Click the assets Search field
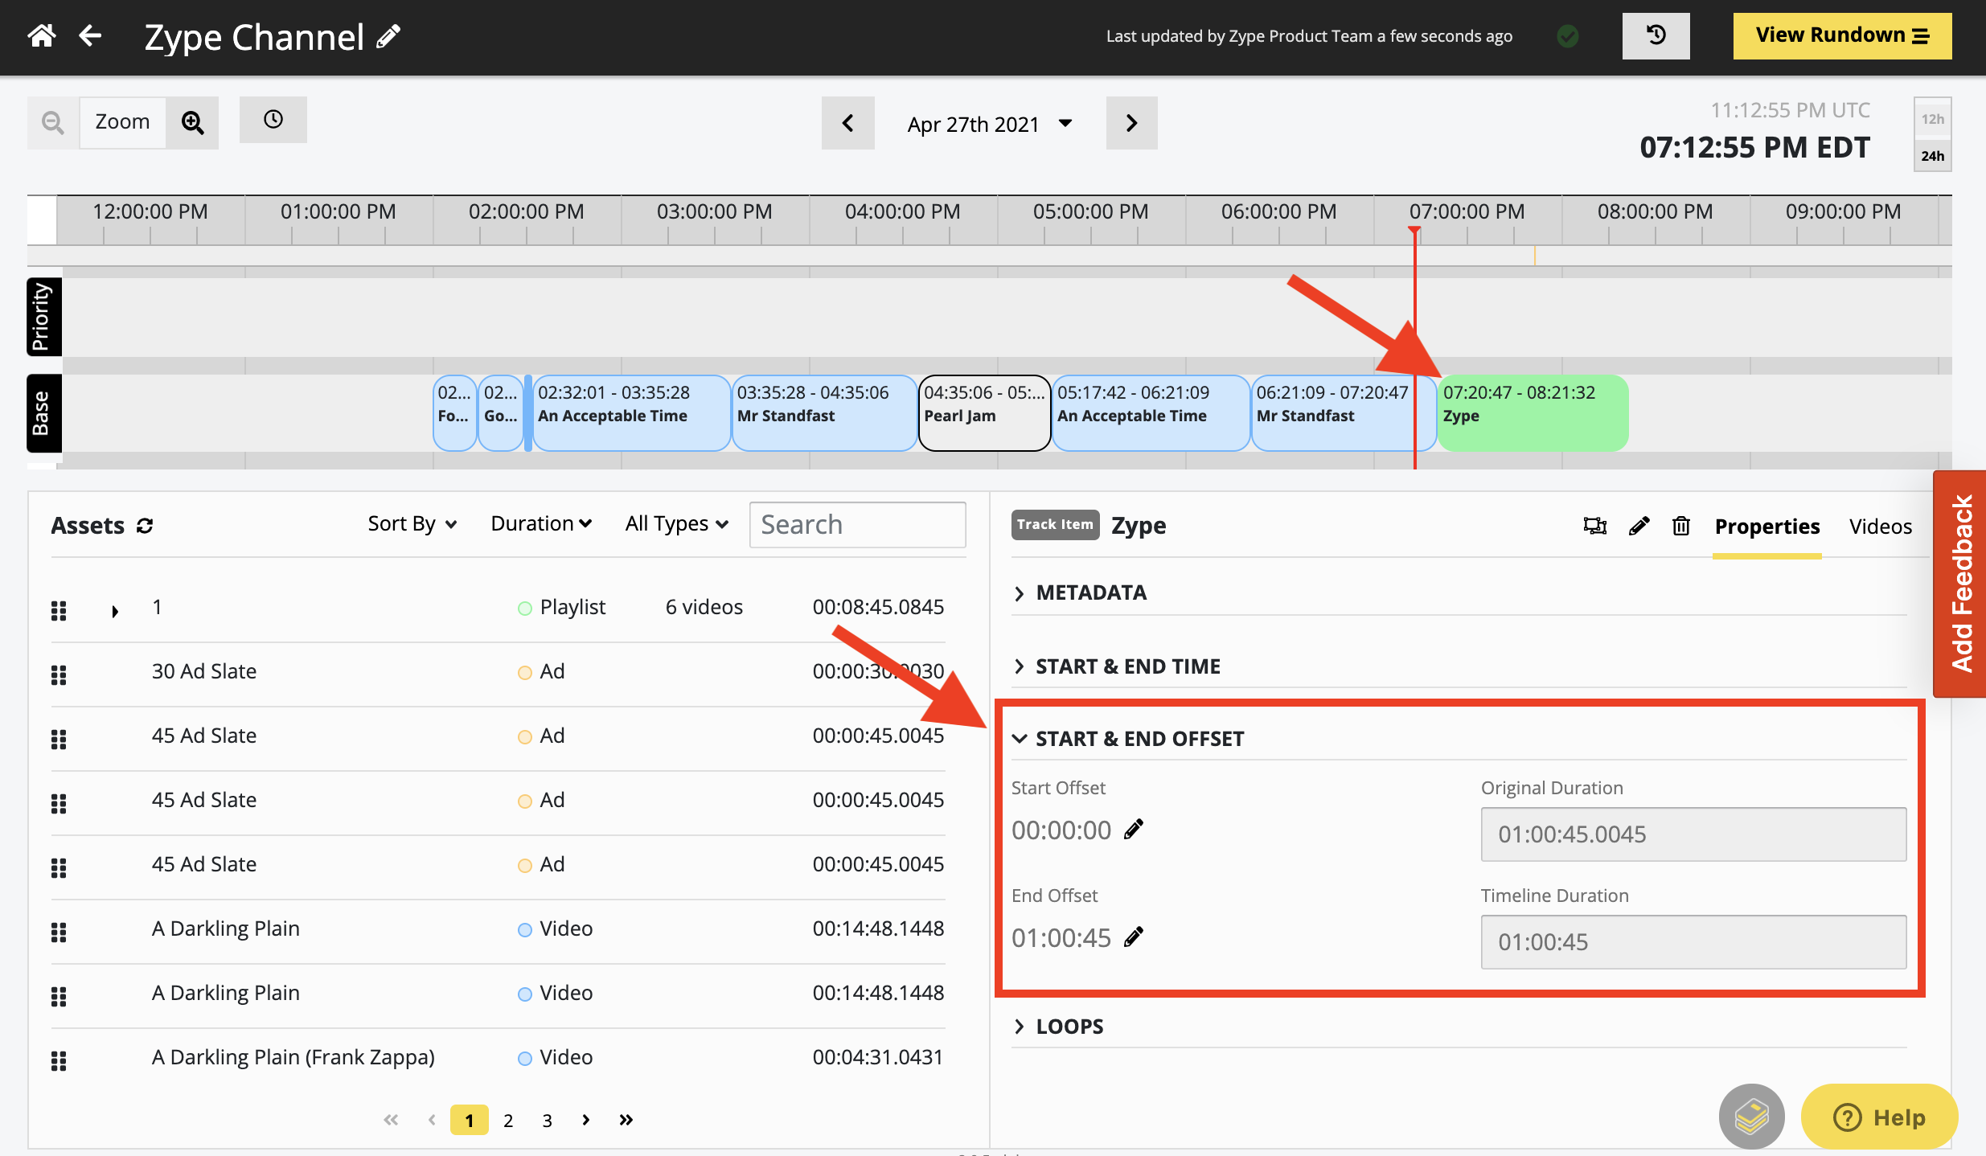The image size is (1986, 1156). pyautogui.click(x=857, y=525)
